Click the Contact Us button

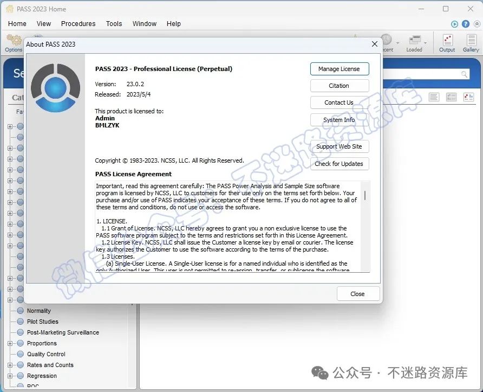[x=340, y=102]
